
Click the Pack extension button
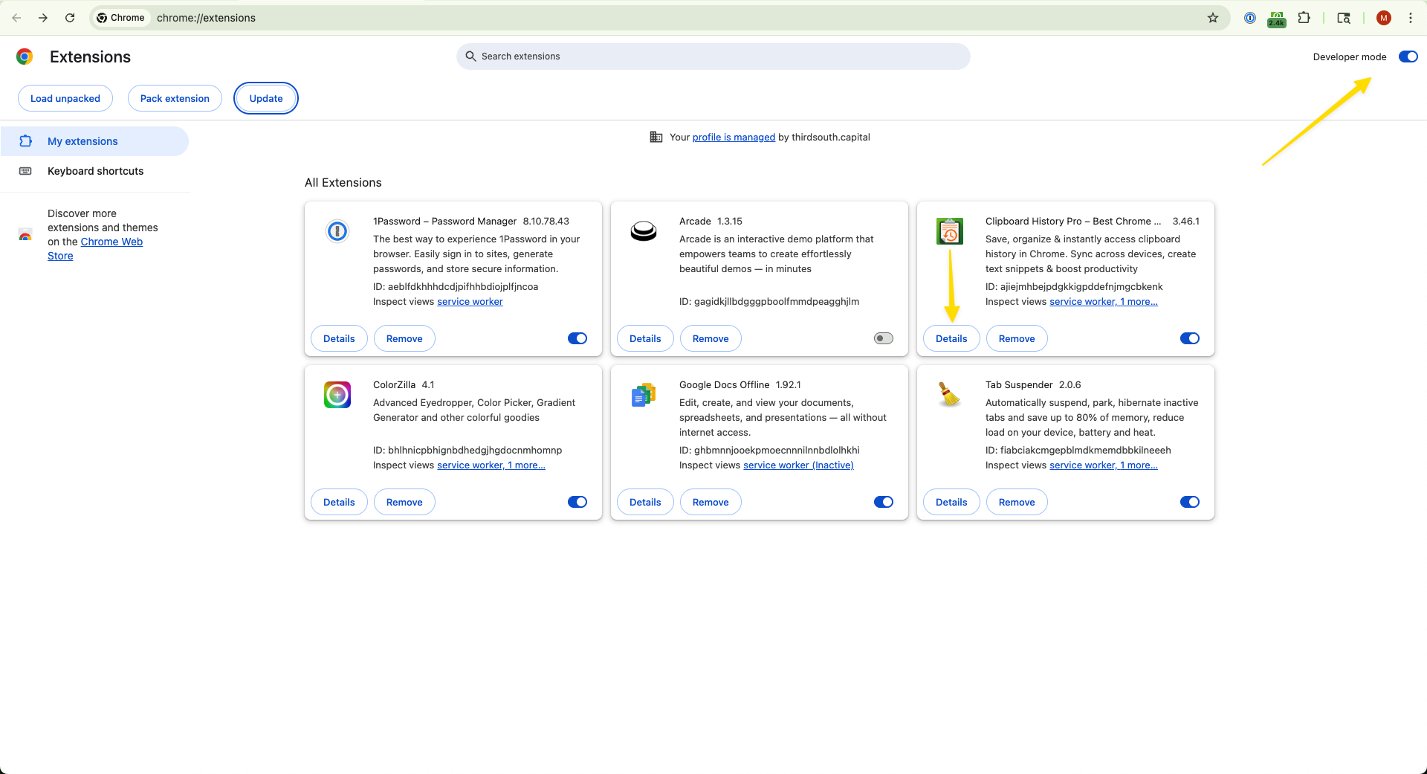(175, 98)
